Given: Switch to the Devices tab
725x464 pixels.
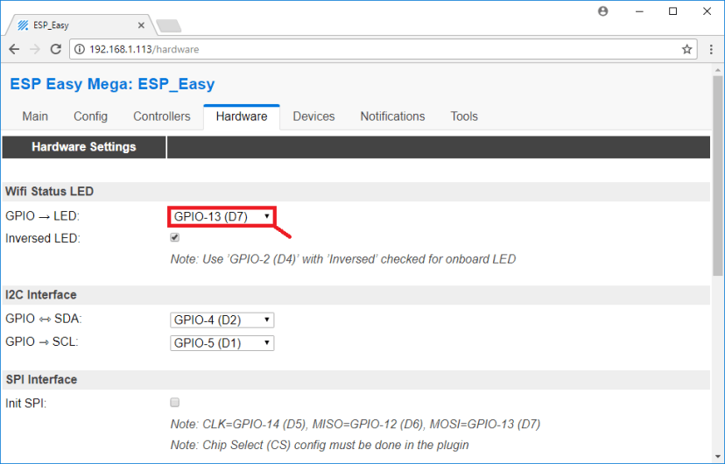Looking at the screenshot, I should click(x=313, y=116).
